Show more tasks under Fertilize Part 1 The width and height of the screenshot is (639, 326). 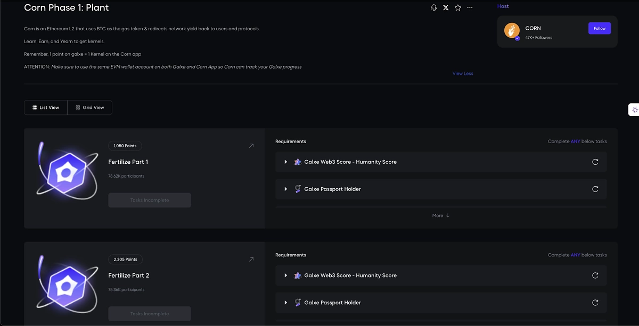click(x=441, y=215)
